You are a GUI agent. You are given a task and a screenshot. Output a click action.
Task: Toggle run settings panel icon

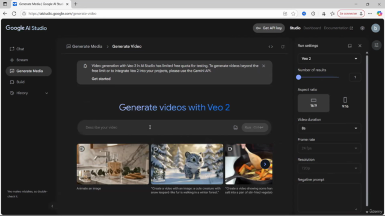pos(376,46)
